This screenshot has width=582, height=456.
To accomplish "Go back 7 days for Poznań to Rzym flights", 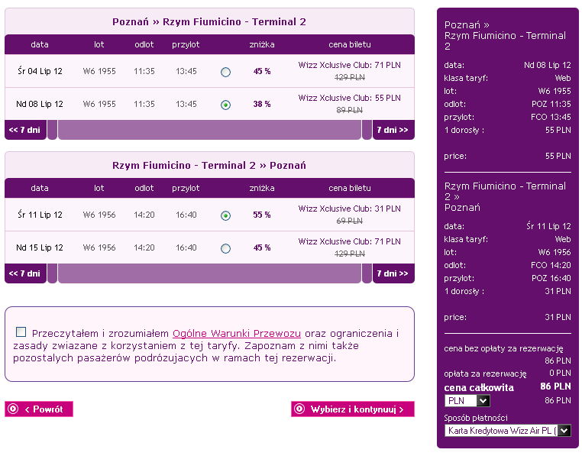I will pyautogui.click(x=25, y=130).
